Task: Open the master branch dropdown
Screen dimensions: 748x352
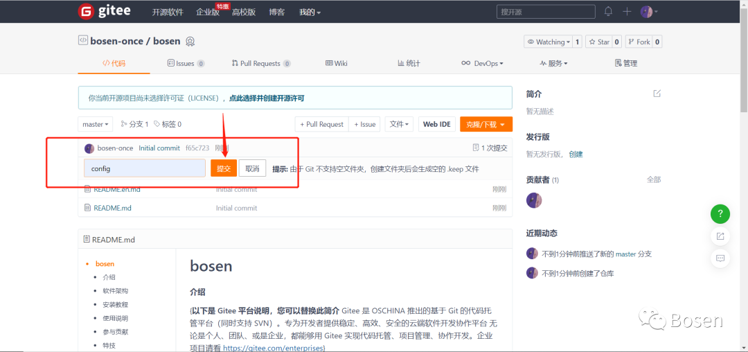Action: click(95, 124)
